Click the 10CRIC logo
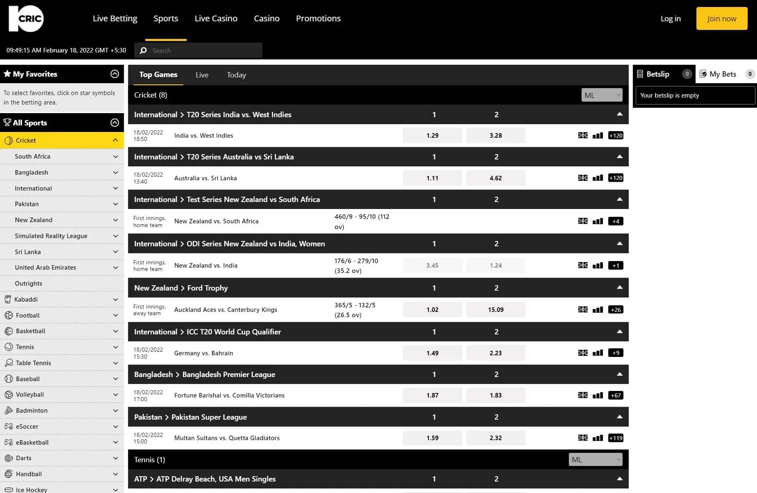The image size is (757, 493). (x=26, y=18)
